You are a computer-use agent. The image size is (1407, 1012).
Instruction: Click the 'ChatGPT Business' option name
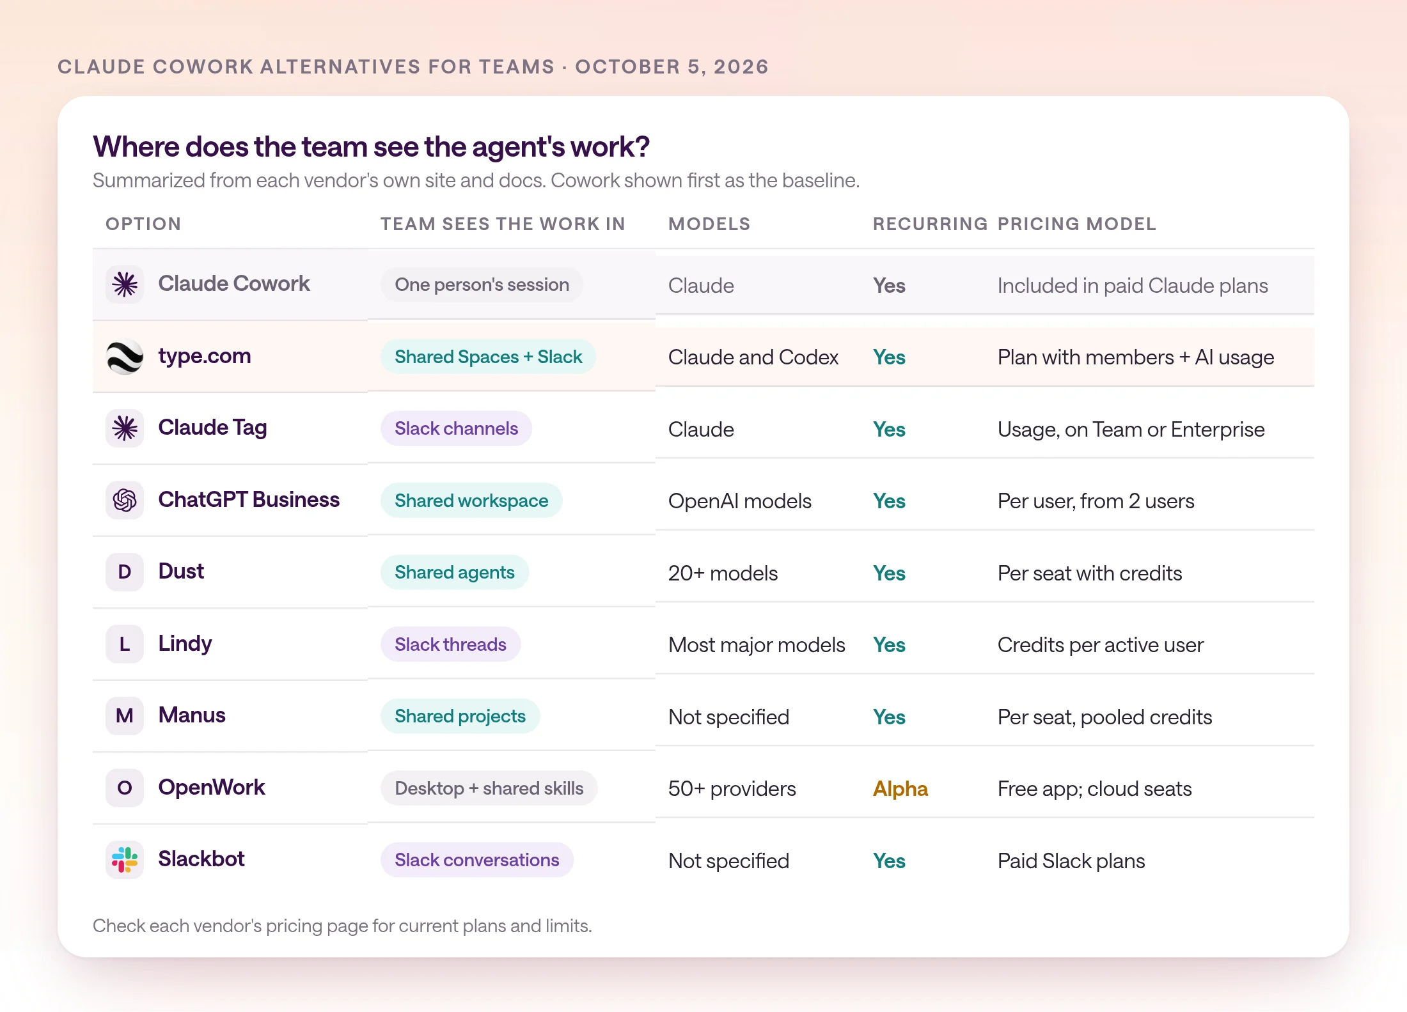pyautogui.click(x=249, y=499)
